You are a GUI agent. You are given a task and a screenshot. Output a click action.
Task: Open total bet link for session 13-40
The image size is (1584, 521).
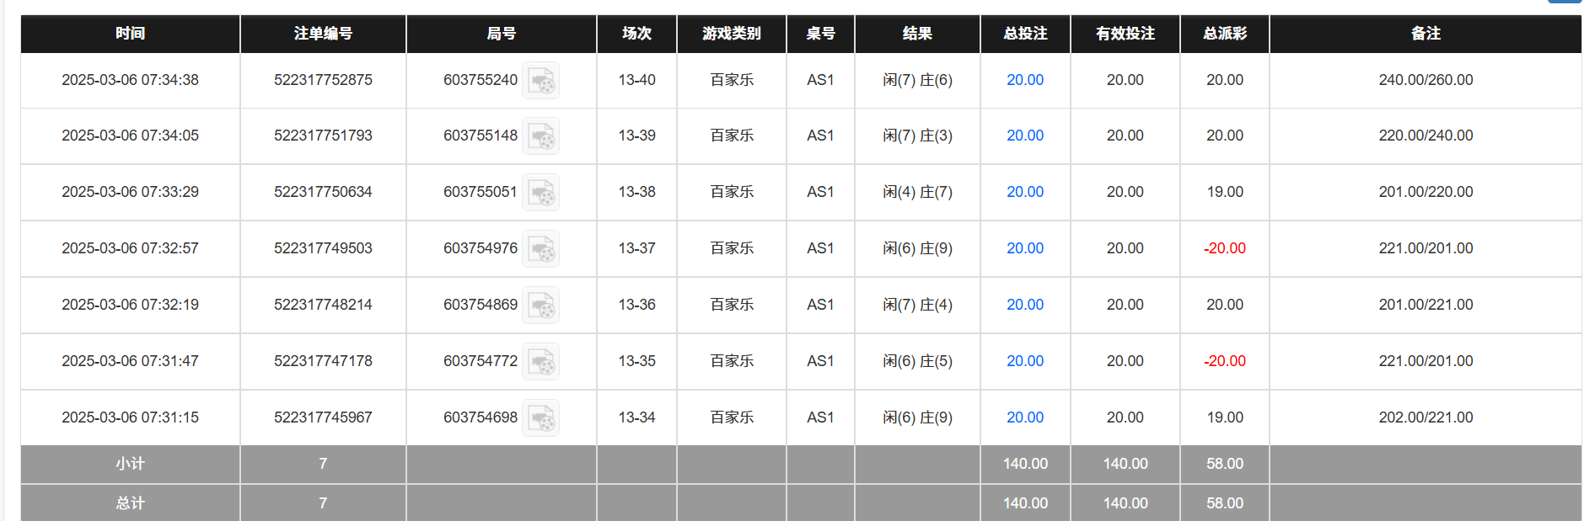[1024, 80]
